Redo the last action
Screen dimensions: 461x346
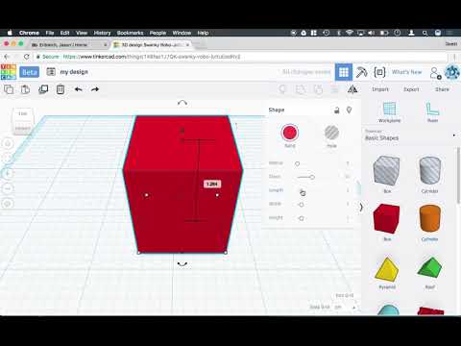(x=95, y=89)
